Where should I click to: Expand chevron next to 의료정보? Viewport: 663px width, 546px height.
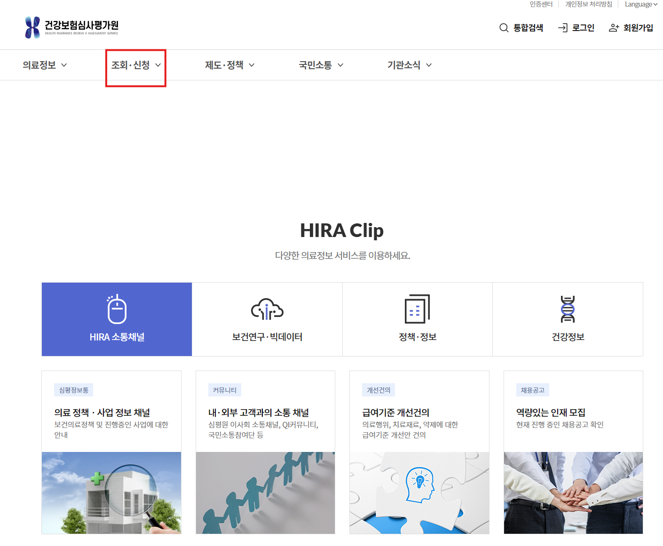(x=64, y=65)
